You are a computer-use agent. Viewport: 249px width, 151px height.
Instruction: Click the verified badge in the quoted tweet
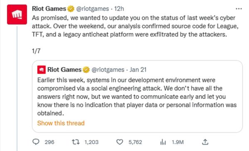point(86,70)
